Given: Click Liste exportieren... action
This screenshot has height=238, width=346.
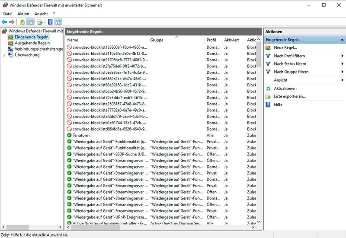Looking at the screenshot, I should pyautogui.click(x=290, y=96).
